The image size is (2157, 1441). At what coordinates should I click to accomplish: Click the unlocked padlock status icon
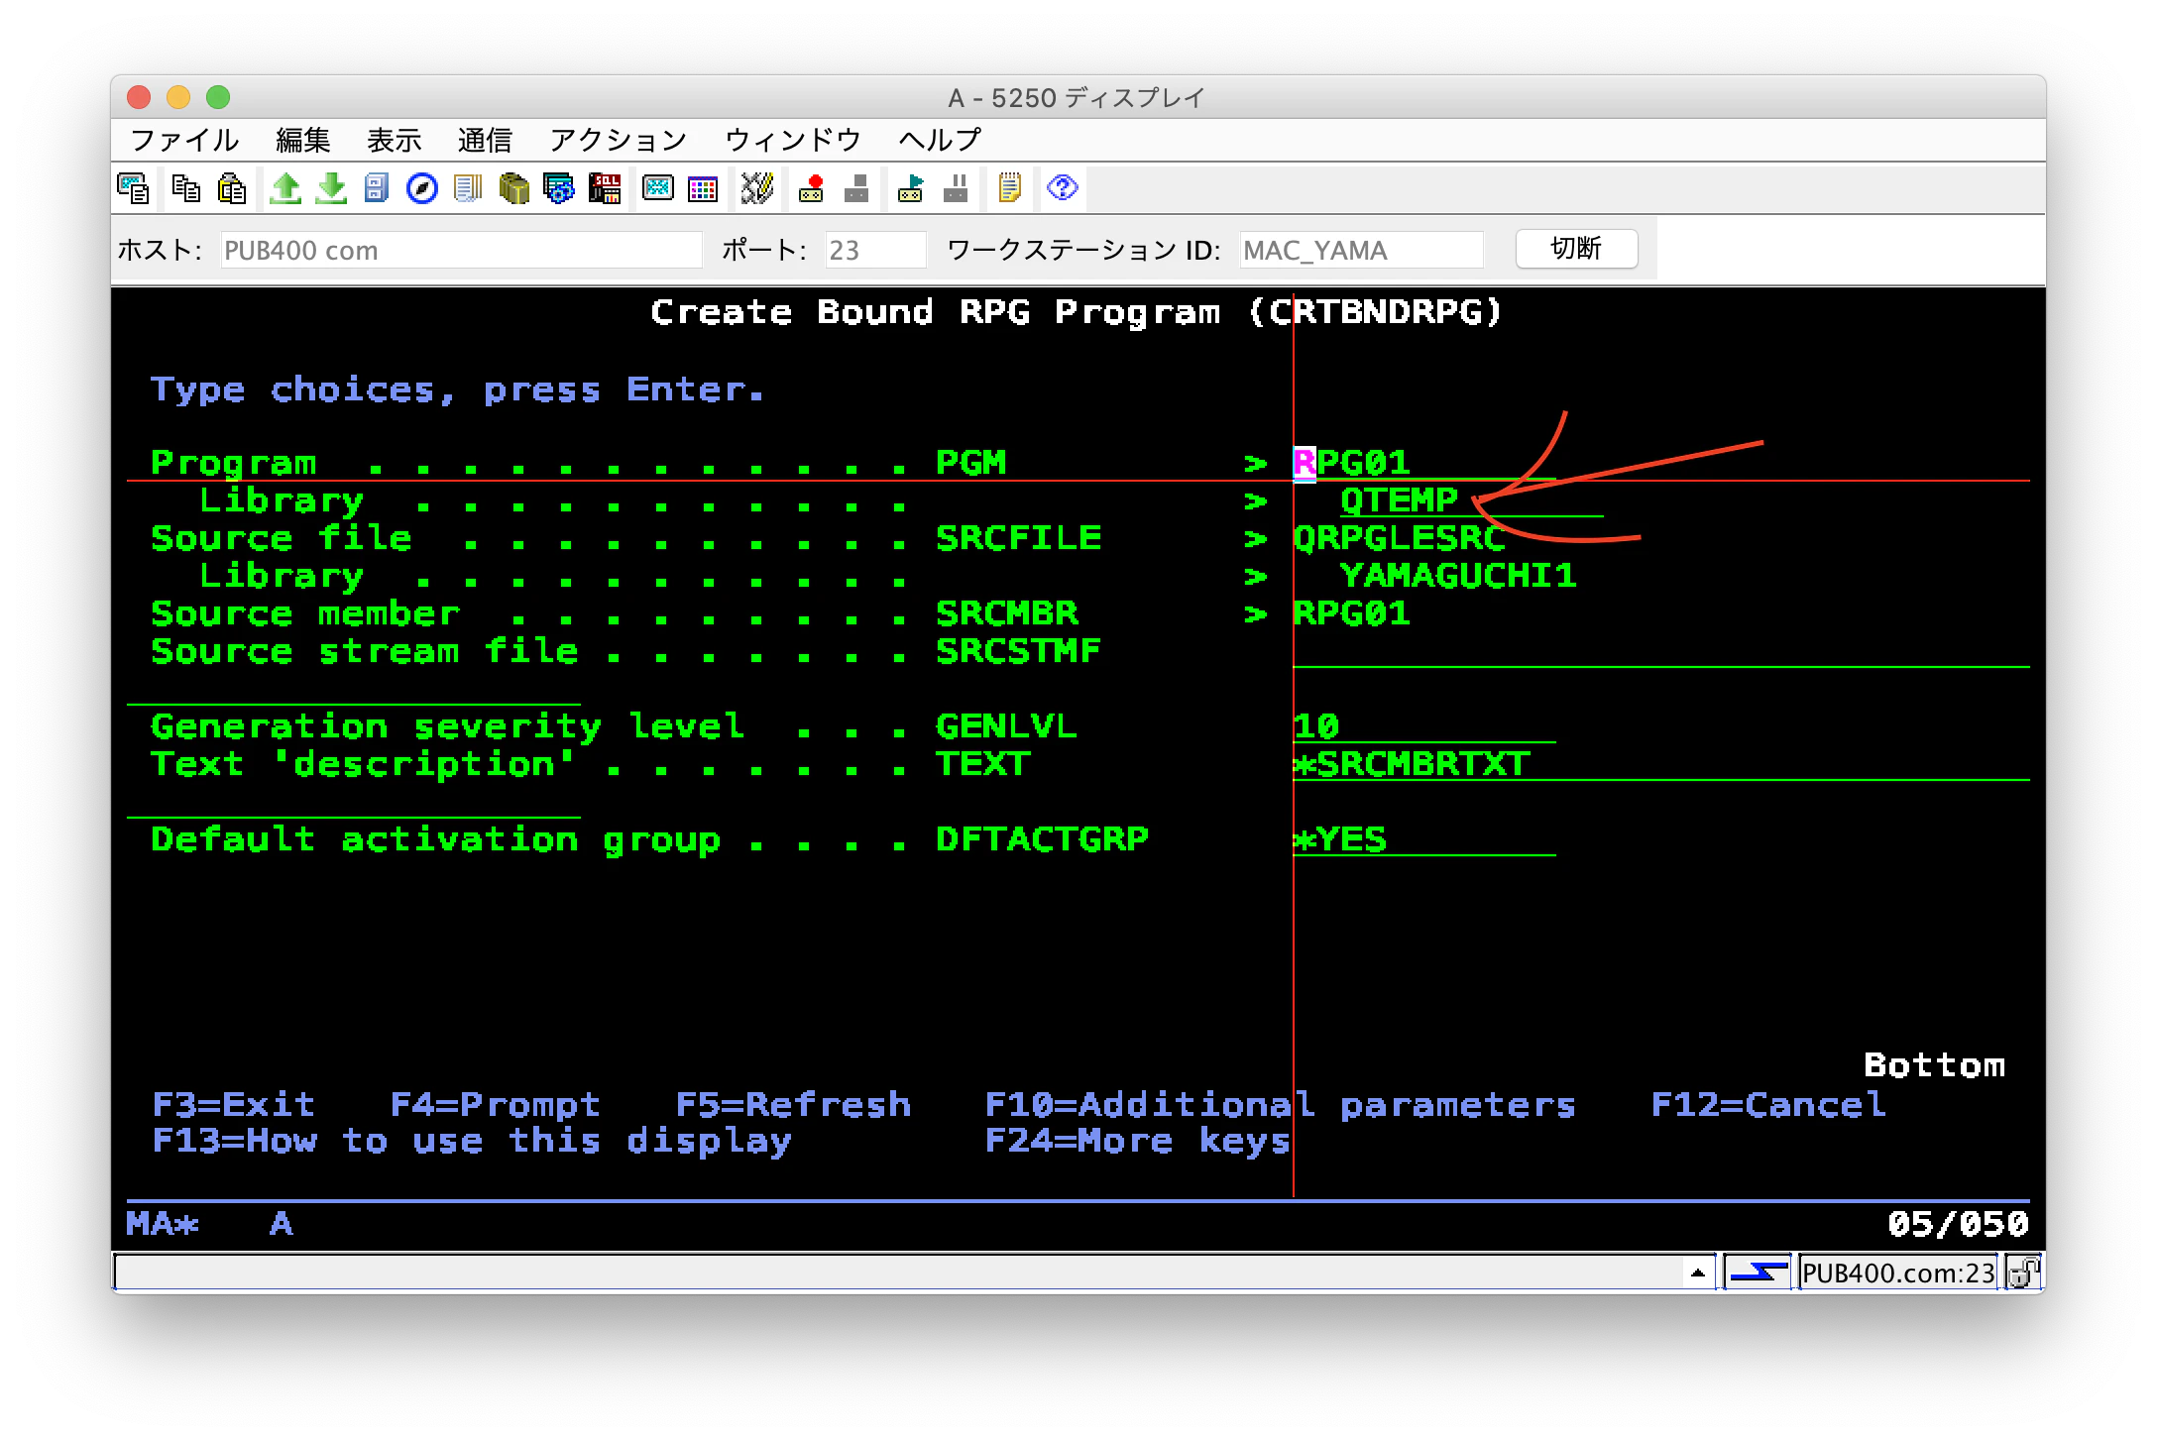(2023, 1272)
